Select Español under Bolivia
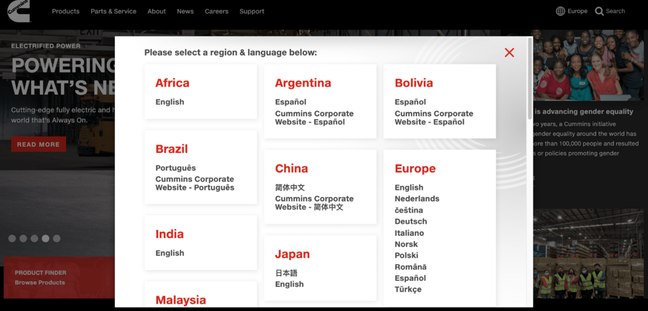Screen dimensions: 648x311 point(410,101)
